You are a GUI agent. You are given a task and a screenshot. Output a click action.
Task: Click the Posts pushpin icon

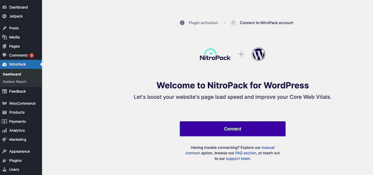tap(4, 28)
